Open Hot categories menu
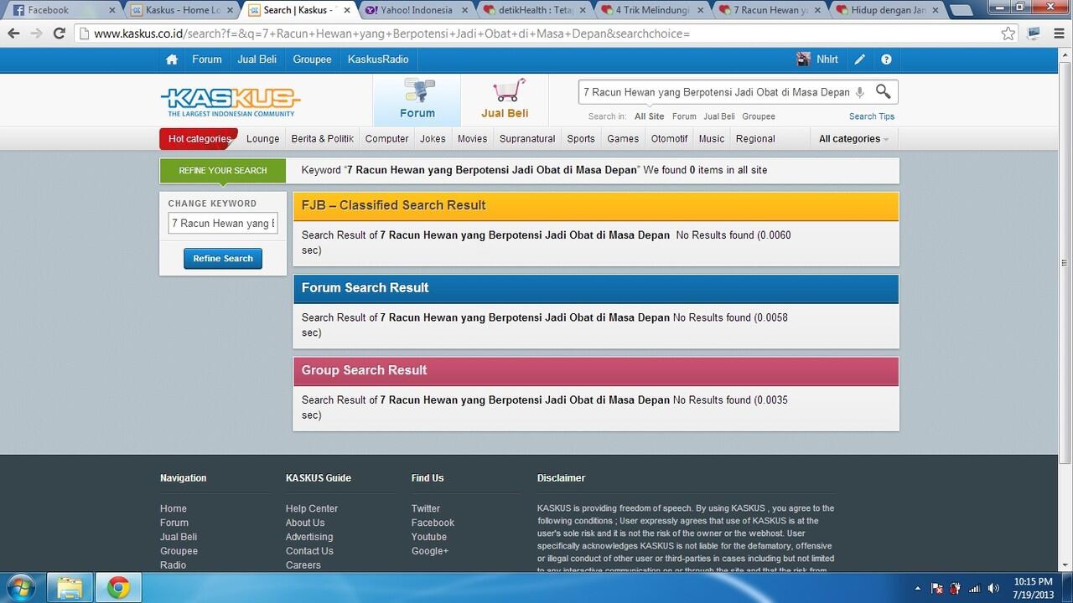 coord(199,139)
